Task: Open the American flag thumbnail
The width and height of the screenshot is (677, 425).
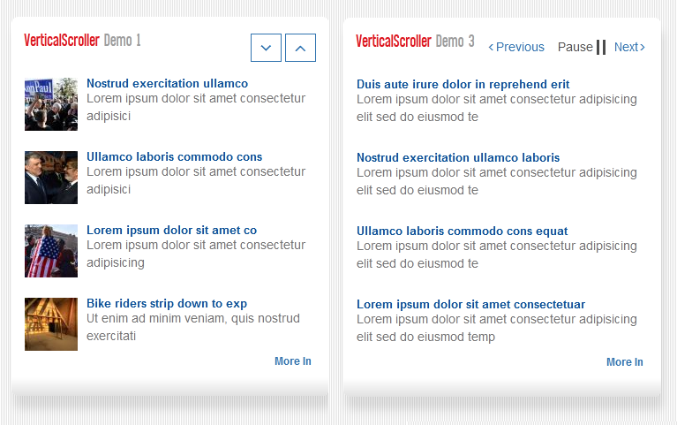Action: [51, 251]
